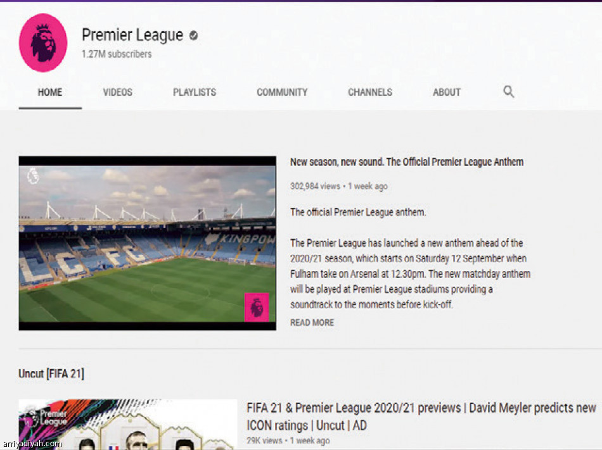
Task: Open the Uncut [FIFA 21] section heading
Action: pyautogui.click(x=51, y=374)
